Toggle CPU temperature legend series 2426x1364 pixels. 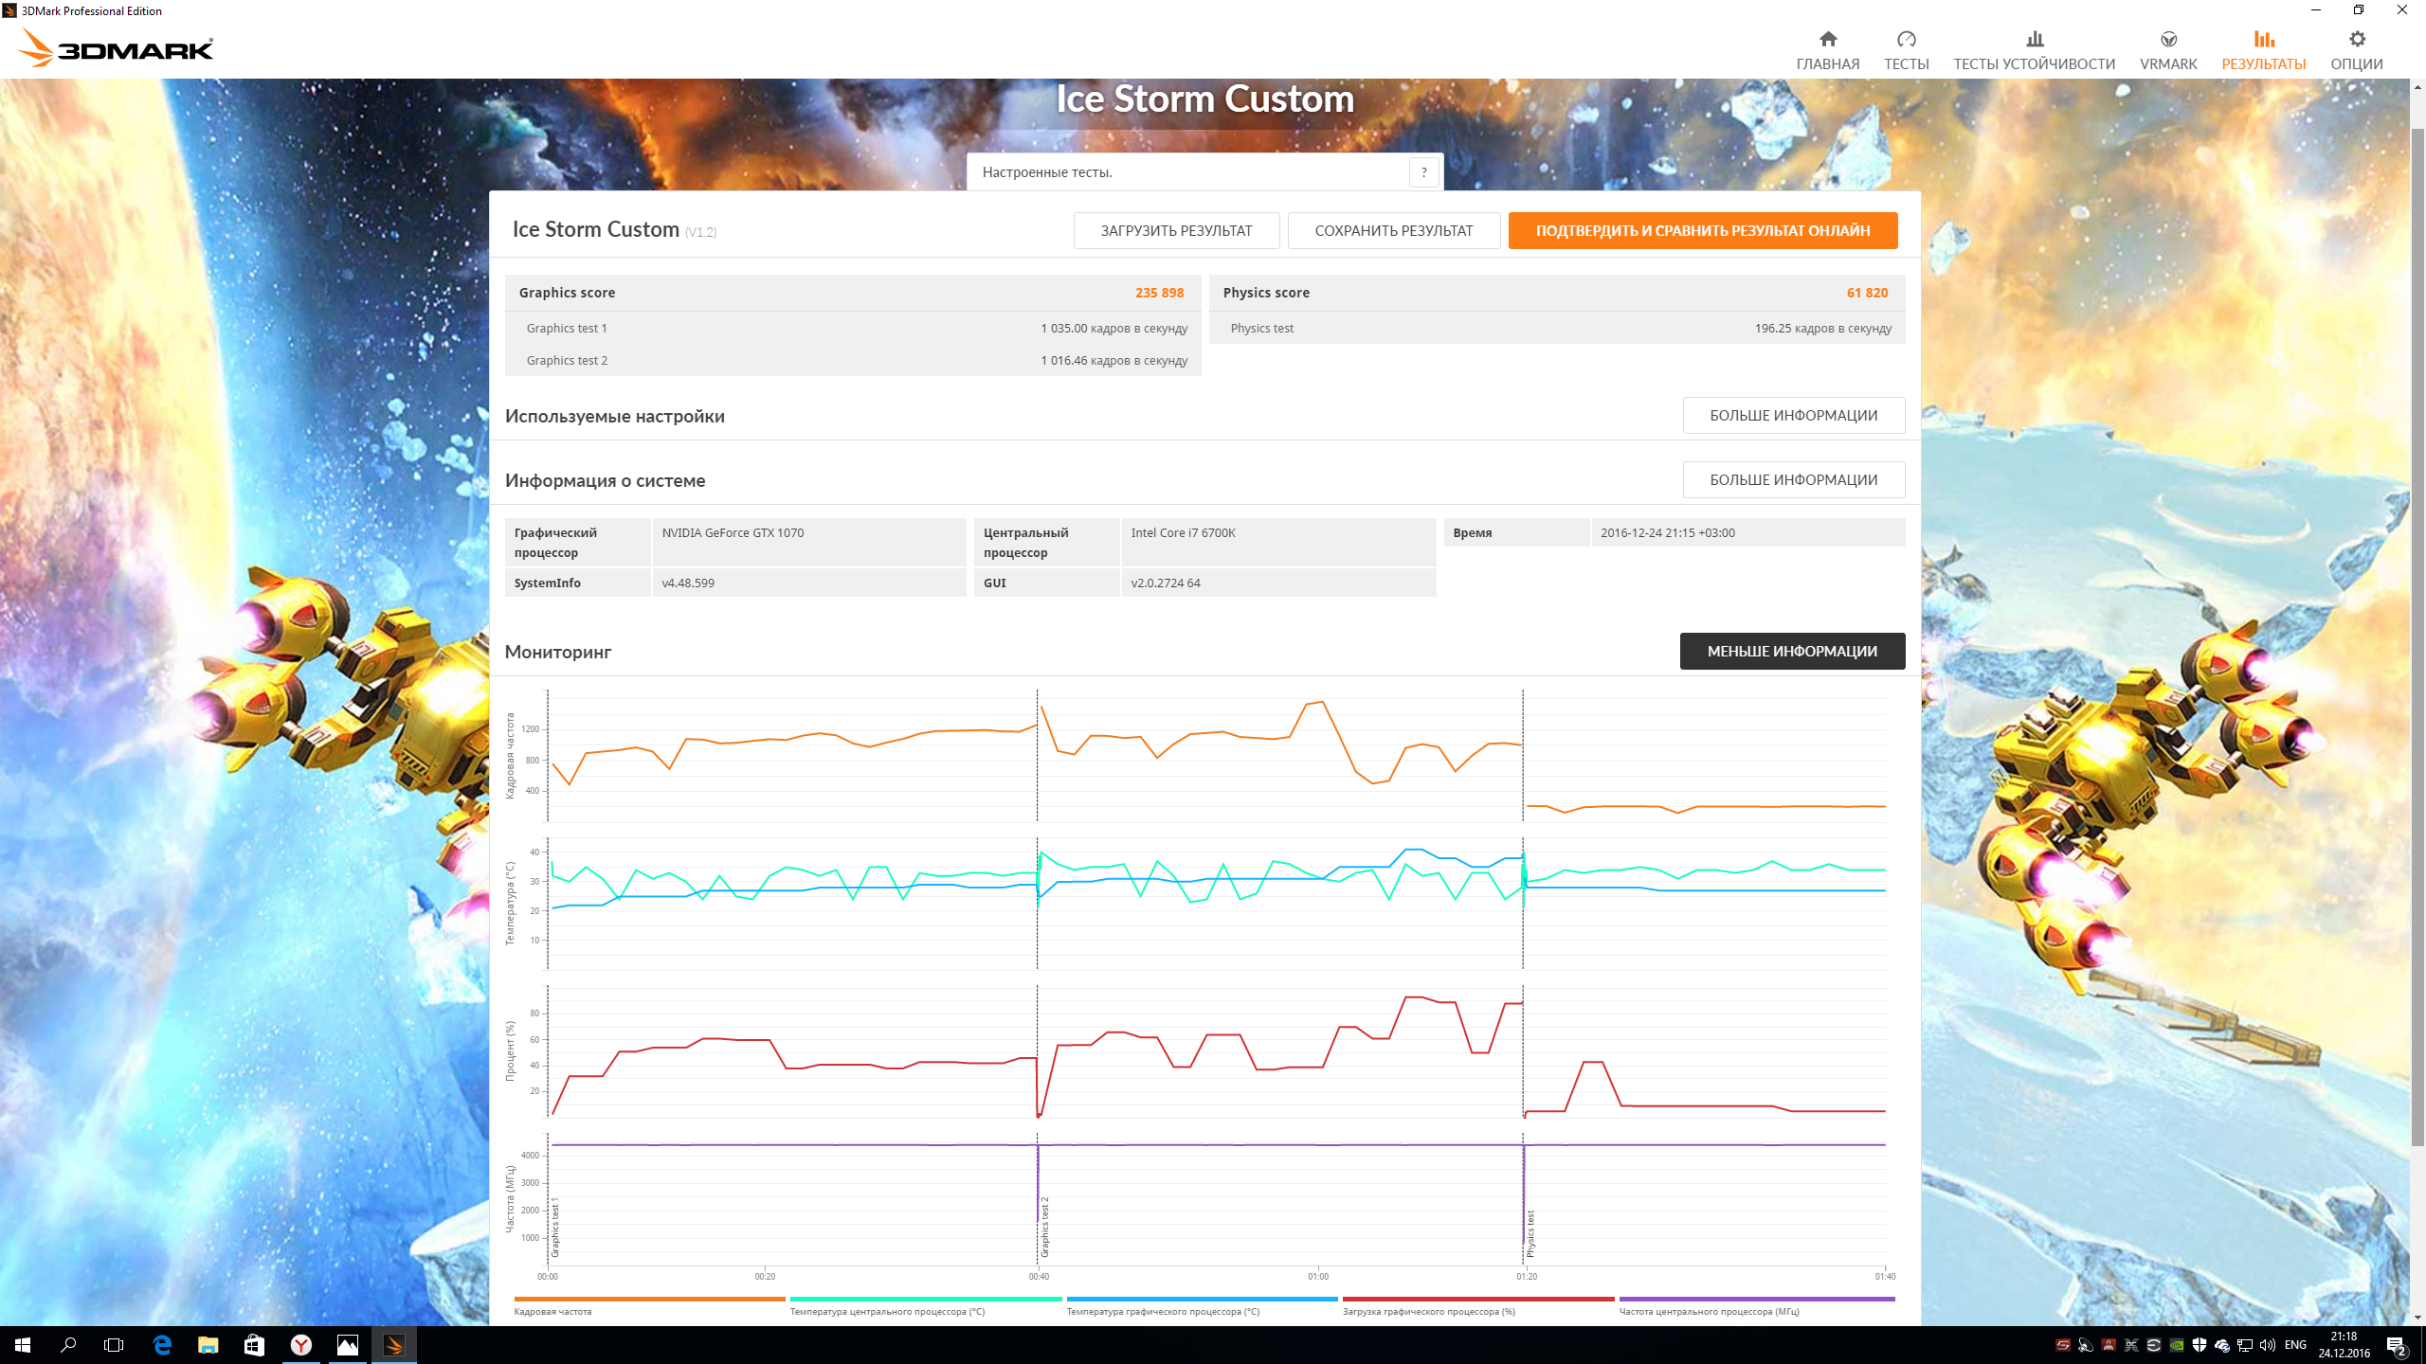887,1311
